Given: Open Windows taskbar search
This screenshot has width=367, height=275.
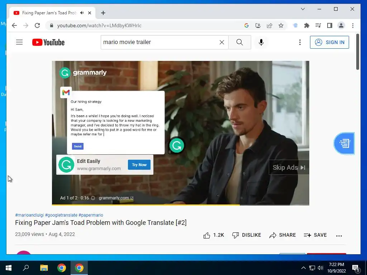Looking at the screenshot, I should pyautogui.click(x=26, y=268).
